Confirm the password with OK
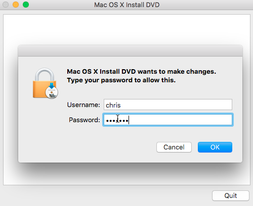The width and height of the screenshot is (253, 206). [x=215, y=147]
